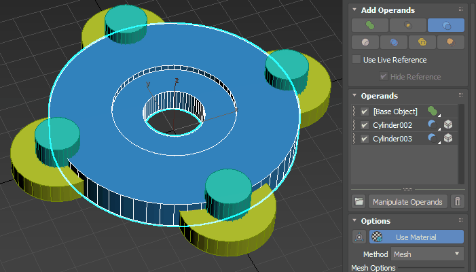Click the Subtract icon in Cylinder003 row

pos(433,139)
